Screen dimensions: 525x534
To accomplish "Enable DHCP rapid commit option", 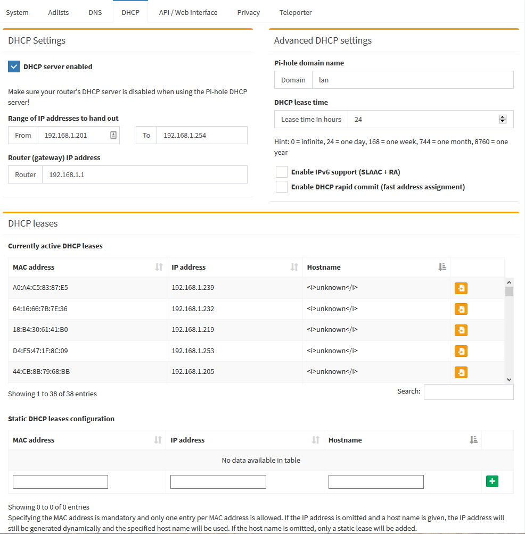I will point(282,187).
